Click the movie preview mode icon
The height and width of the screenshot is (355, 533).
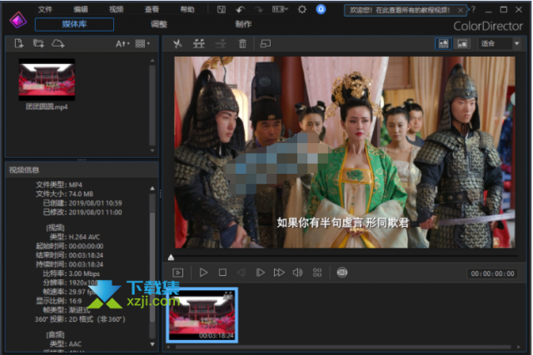coord(177,273)
